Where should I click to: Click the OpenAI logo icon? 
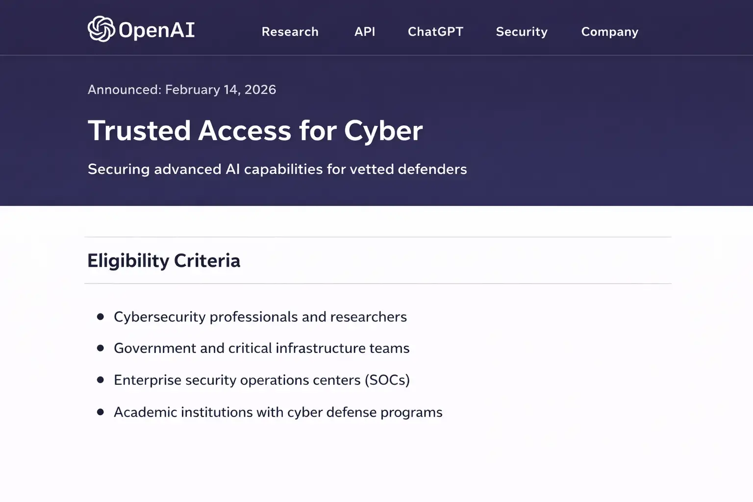100,30
